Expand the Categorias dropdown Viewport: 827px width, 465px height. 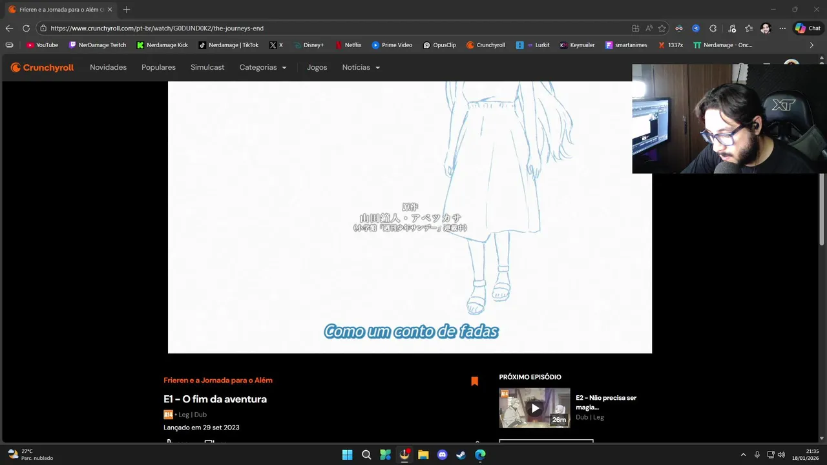coord(263,67)
